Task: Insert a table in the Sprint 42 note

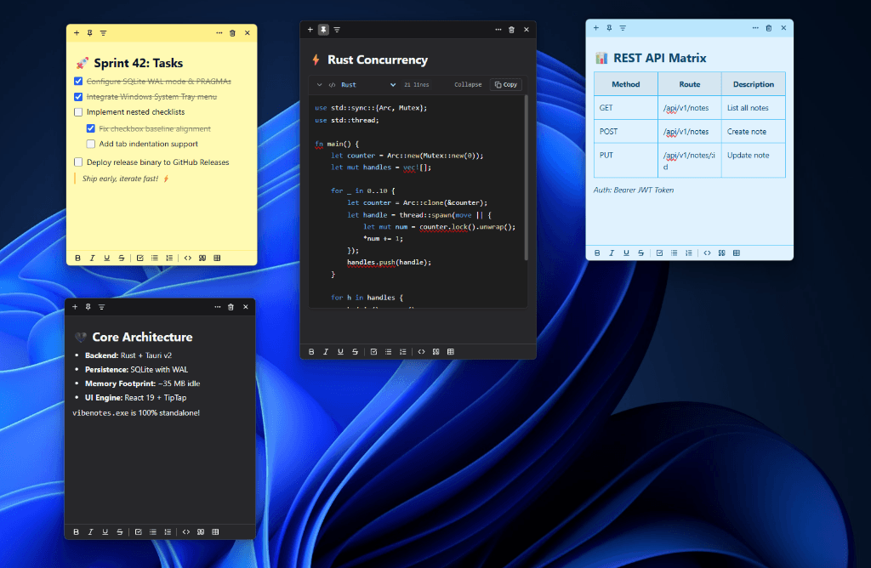Action: tap(217, 258)
